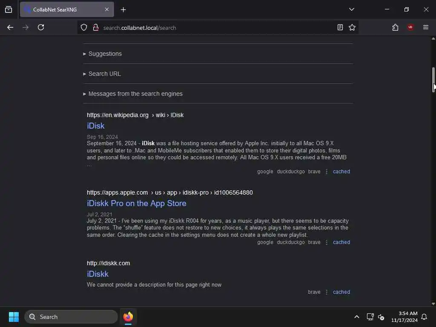436x327 pixels.
Task: Open the iDisk Wikipedia result title
Action: (x=96, y=126)
